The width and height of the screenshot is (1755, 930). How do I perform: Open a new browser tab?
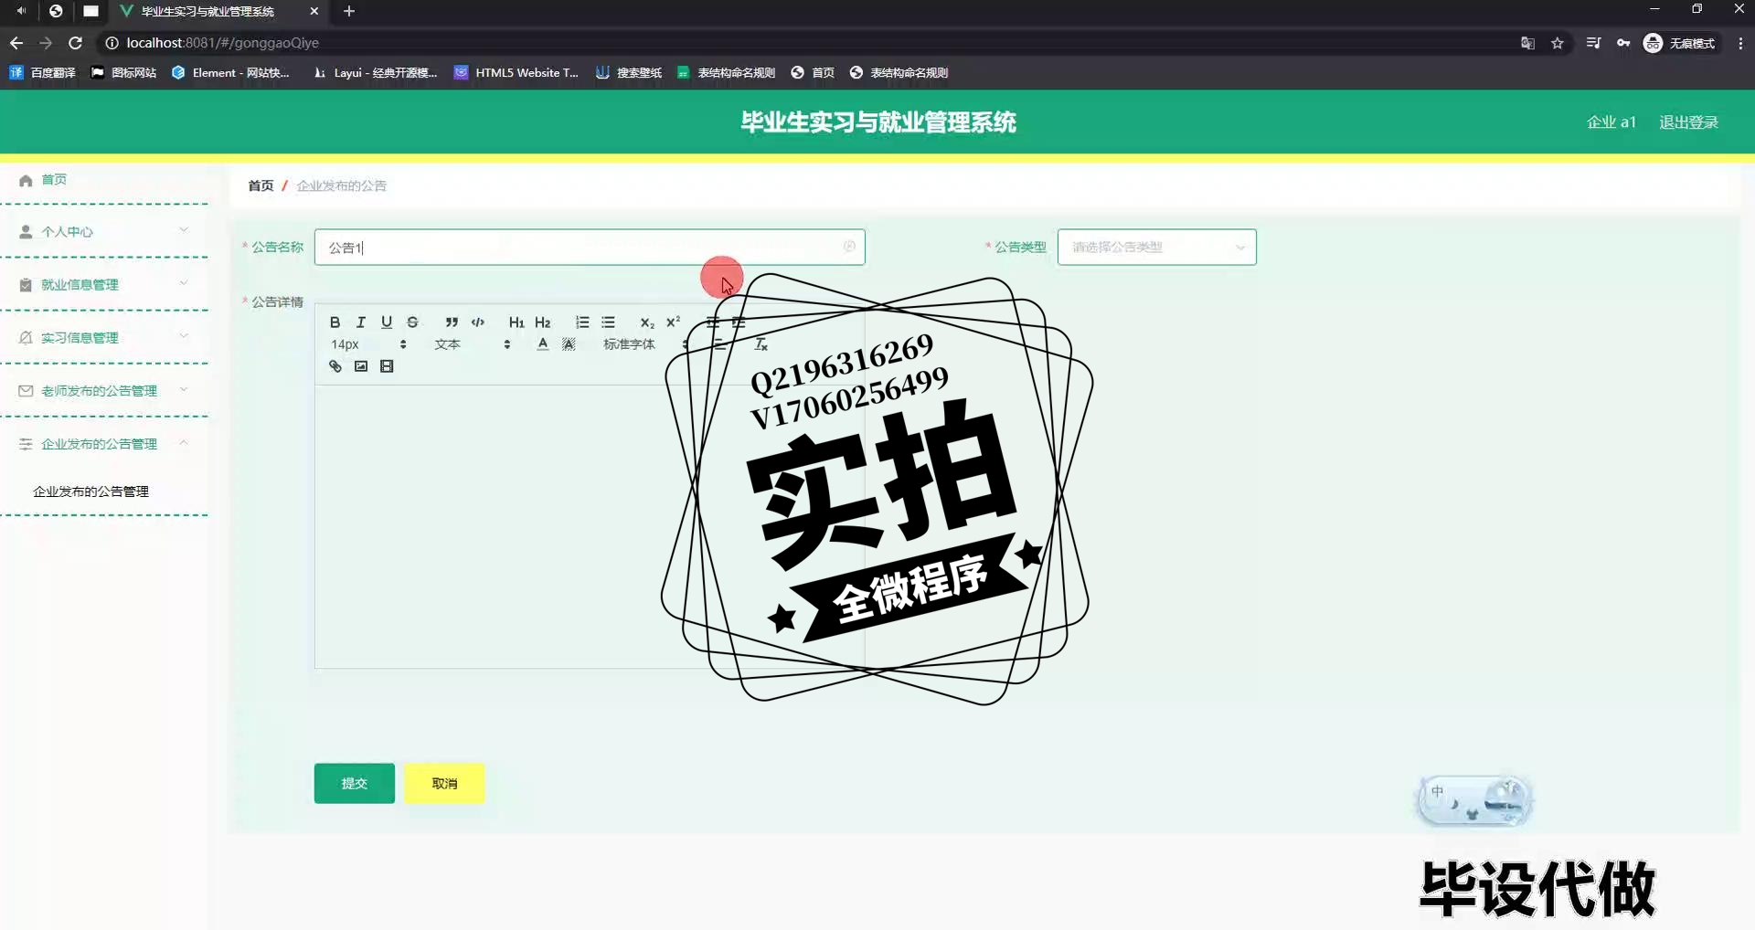click(x=349, y=11)
